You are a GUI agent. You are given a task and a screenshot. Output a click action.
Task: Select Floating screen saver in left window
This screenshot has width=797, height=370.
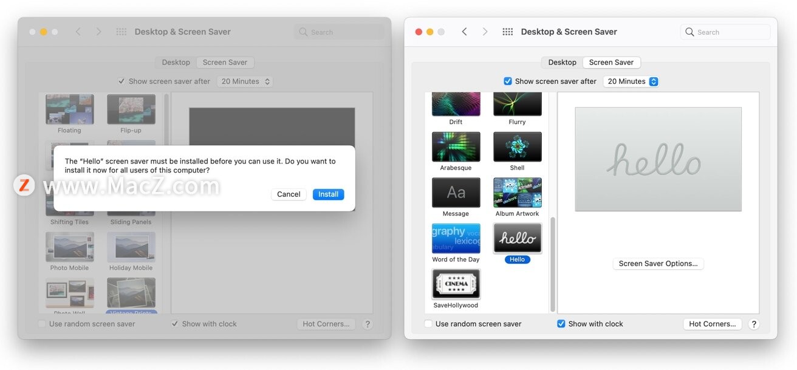[69, 109]
